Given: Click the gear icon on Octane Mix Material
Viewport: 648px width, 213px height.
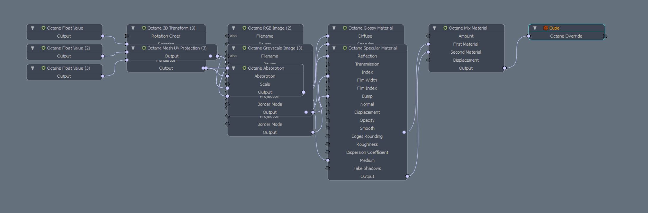Looking at the screenshot, I should click(x=445, y=28).
